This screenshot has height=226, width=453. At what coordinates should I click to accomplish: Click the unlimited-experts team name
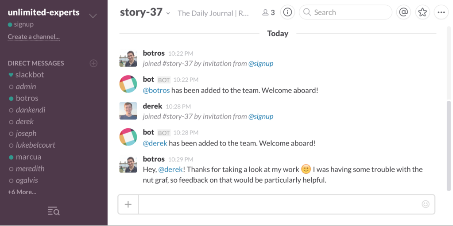(44, 12)
